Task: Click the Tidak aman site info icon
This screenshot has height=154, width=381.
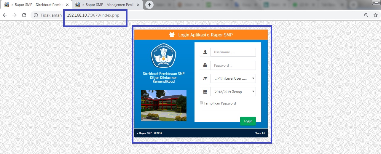Action: [x=36, y=15]
